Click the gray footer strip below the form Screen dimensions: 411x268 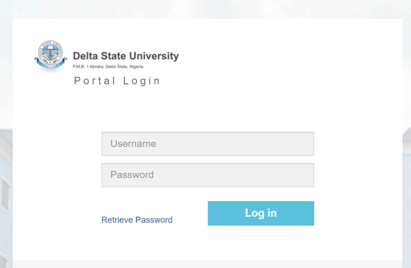point(208,264)
